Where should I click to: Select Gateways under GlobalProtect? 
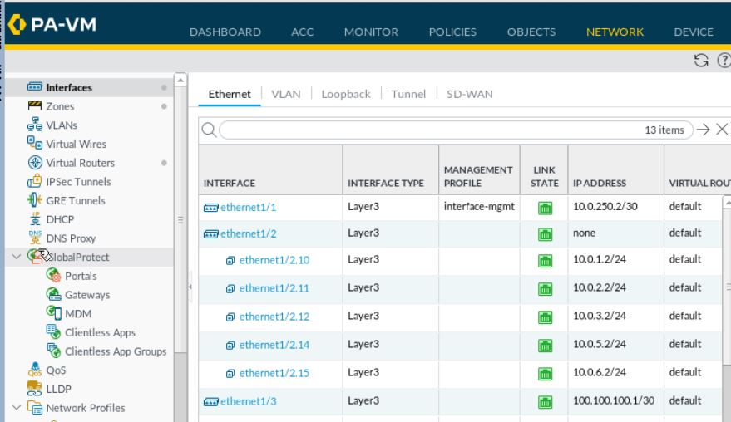pos(87,295)
